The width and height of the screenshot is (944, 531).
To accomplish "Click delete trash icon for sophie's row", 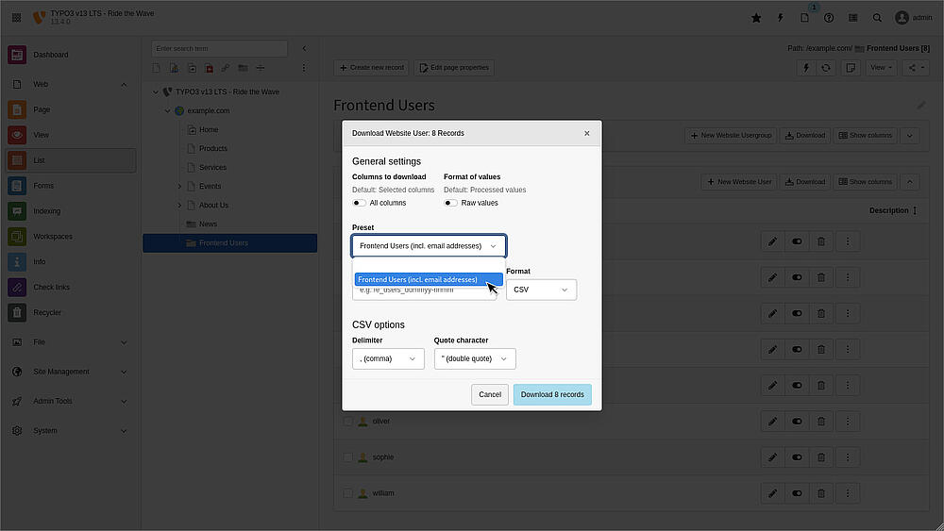I will point(821,457).
